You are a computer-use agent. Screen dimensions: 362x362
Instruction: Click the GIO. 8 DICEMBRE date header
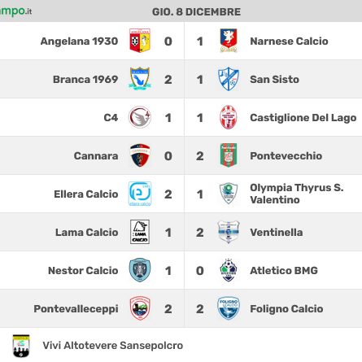(x=196, y=12)
